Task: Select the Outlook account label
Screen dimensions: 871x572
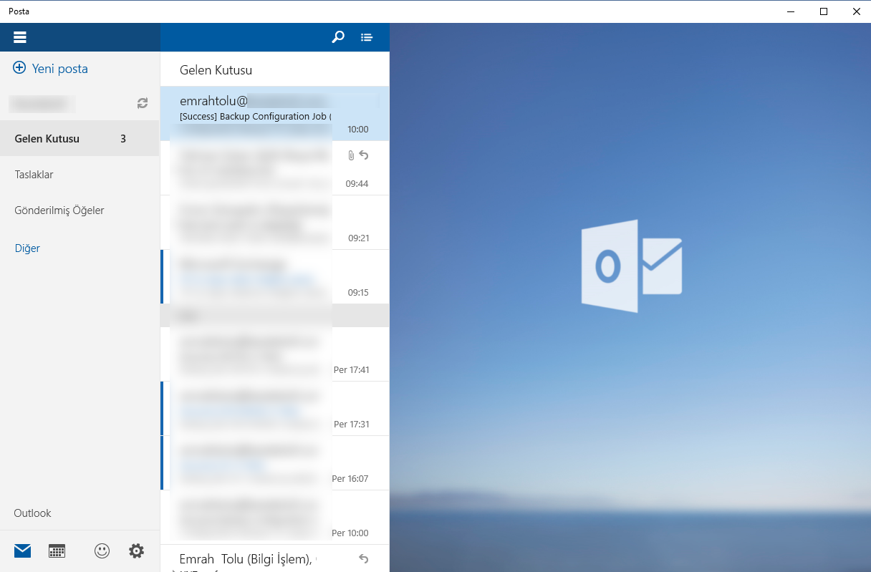Action: [33, 513]
